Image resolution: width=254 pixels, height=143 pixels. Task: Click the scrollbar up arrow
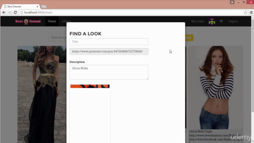click(252, 17)
